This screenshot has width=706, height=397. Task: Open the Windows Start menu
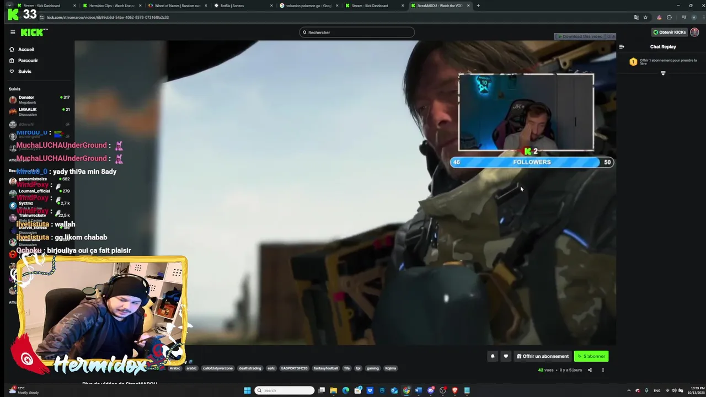247,390
